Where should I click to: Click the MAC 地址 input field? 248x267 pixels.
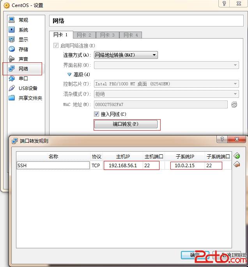[161, 104]
